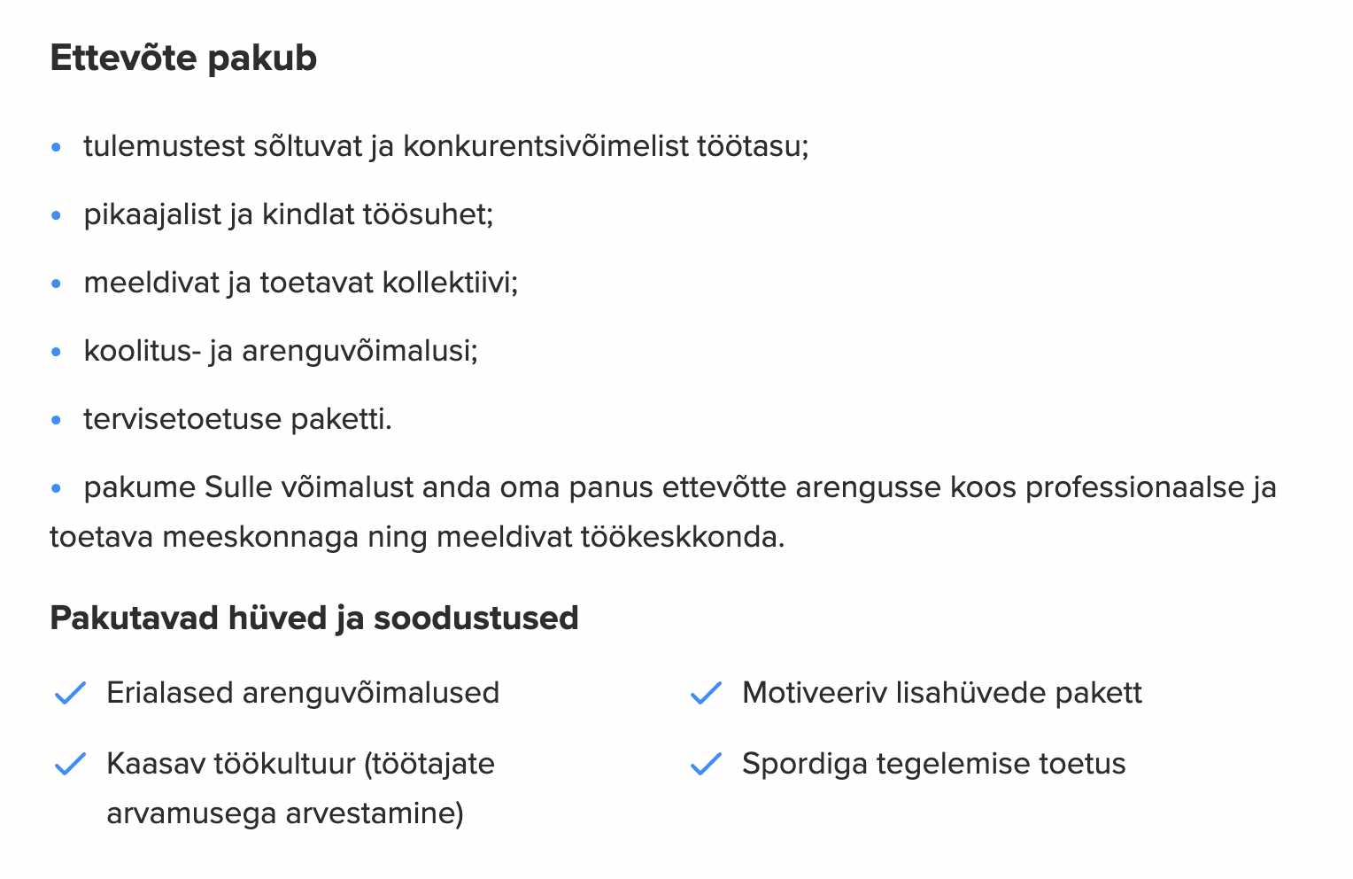Click the bullet before pikaajalist ja kindlat

point(57,215)
